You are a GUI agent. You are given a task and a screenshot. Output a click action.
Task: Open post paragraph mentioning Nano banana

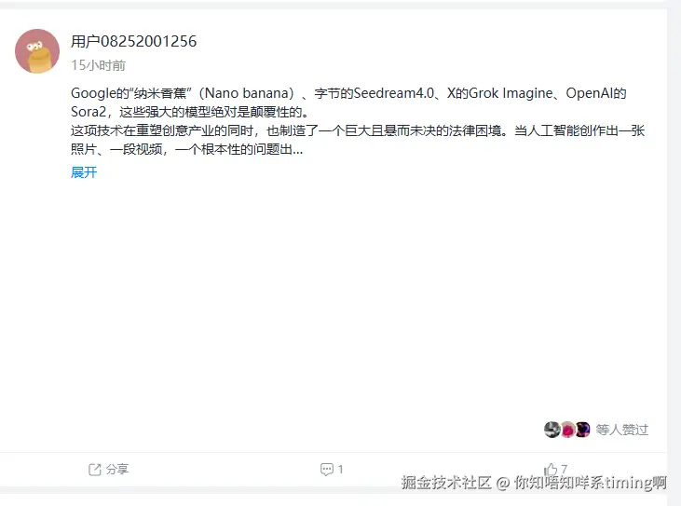coord(348,103)
